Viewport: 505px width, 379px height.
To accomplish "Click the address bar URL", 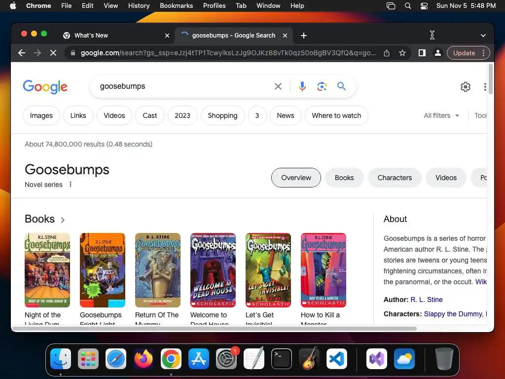I will pos(228,53).
